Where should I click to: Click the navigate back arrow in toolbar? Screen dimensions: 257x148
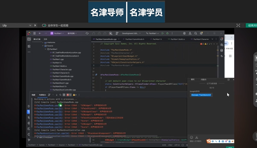(x=40, y=33)
